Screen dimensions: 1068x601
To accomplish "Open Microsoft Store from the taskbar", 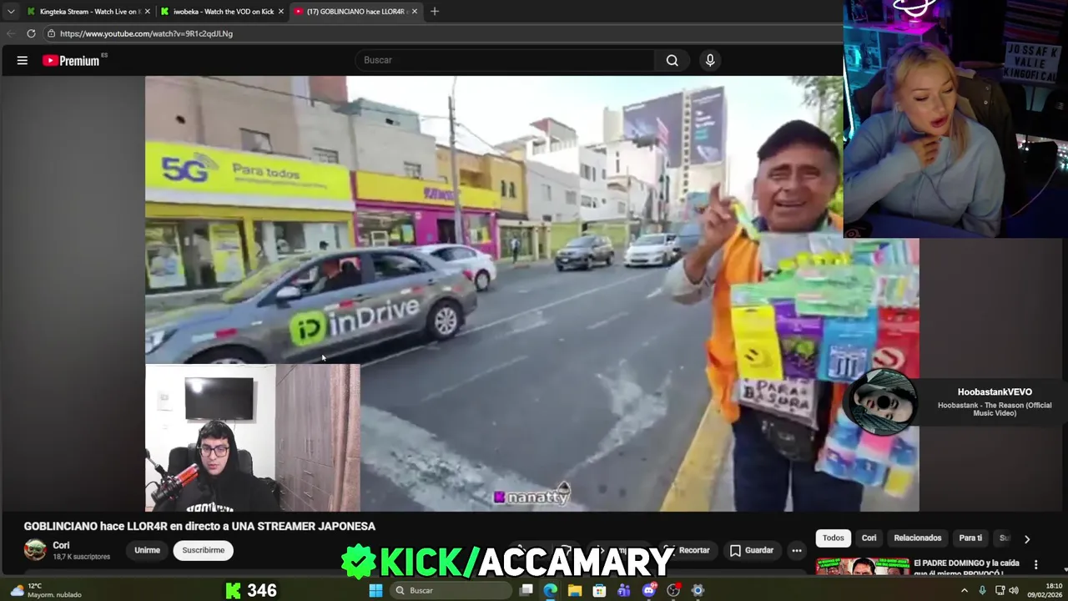I will coord(599,590).
